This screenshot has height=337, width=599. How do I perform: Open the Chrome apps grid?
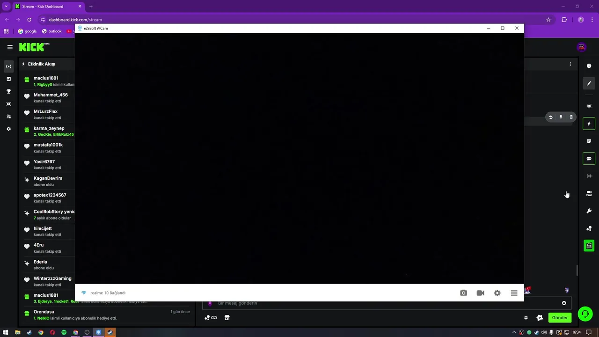(x=6, y=31)
